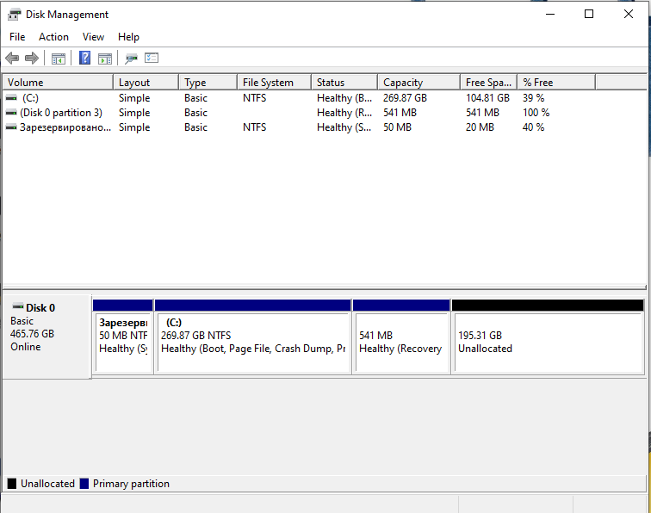Click Healthy (R... status cell

pos(344,113)
